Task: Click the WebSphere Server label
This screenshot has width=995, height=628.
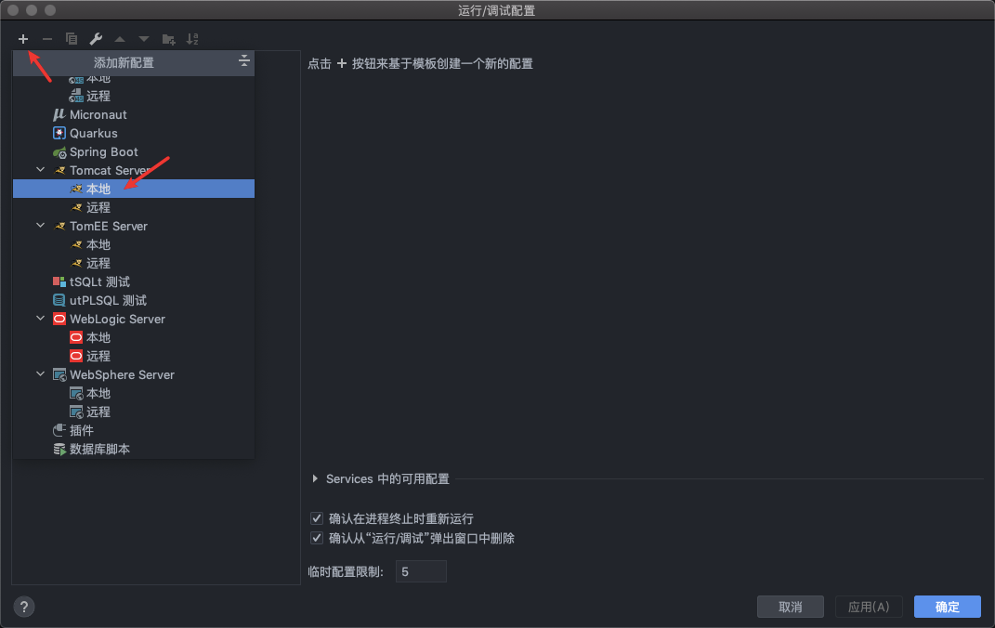Action: [x=122, y=375]
